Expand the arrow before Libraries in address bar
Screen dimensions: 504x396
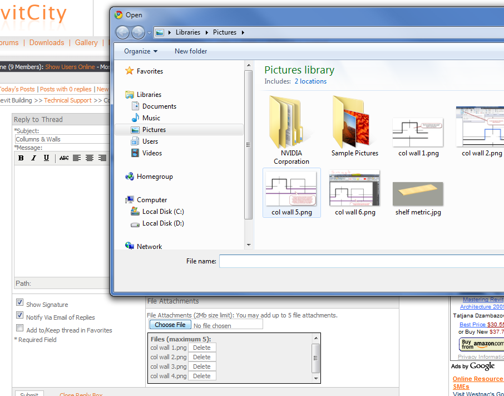(x=170, y=32)
